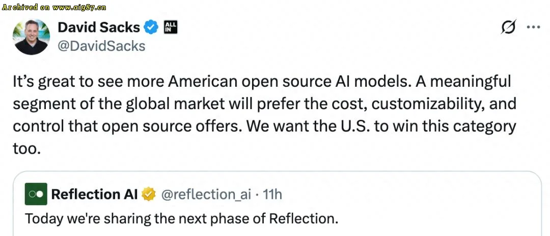This screenshot has width=550, height=236.
Task: Click the gold verified badge
Action: coord(148,194)
